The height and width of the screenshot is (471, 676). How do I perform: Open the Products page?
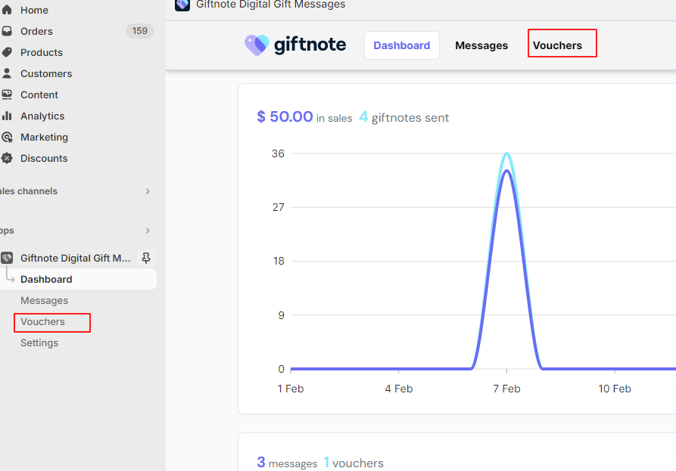click(42, 52)
